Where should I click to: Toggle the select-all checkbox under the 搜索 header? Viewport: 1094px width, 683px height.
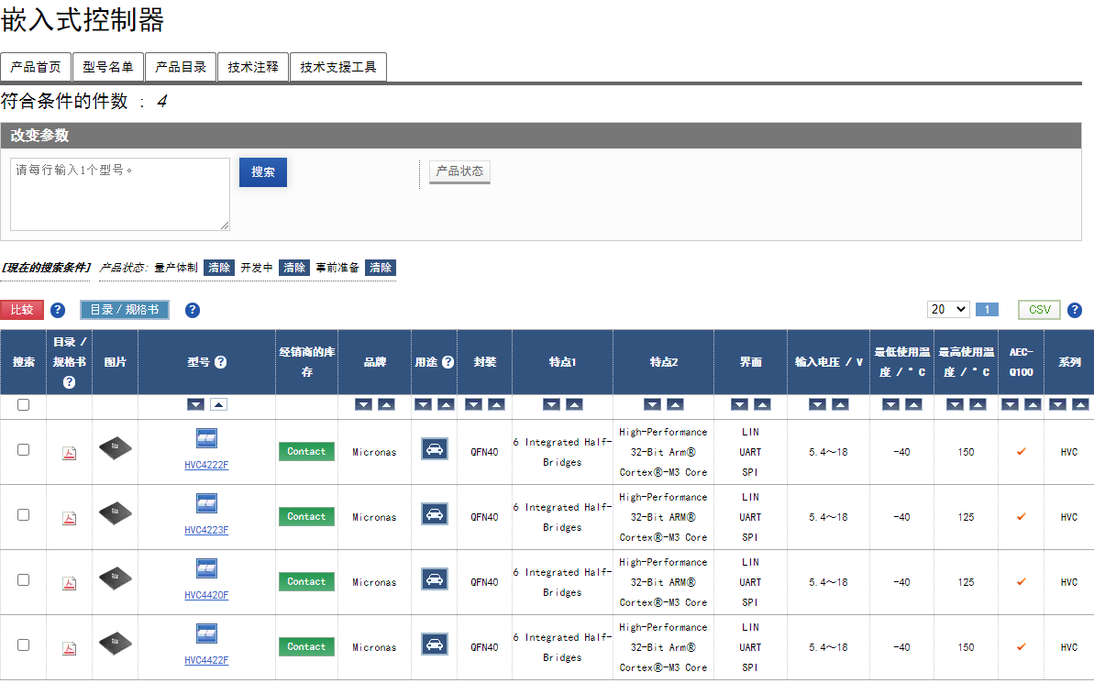click(23, 404)
